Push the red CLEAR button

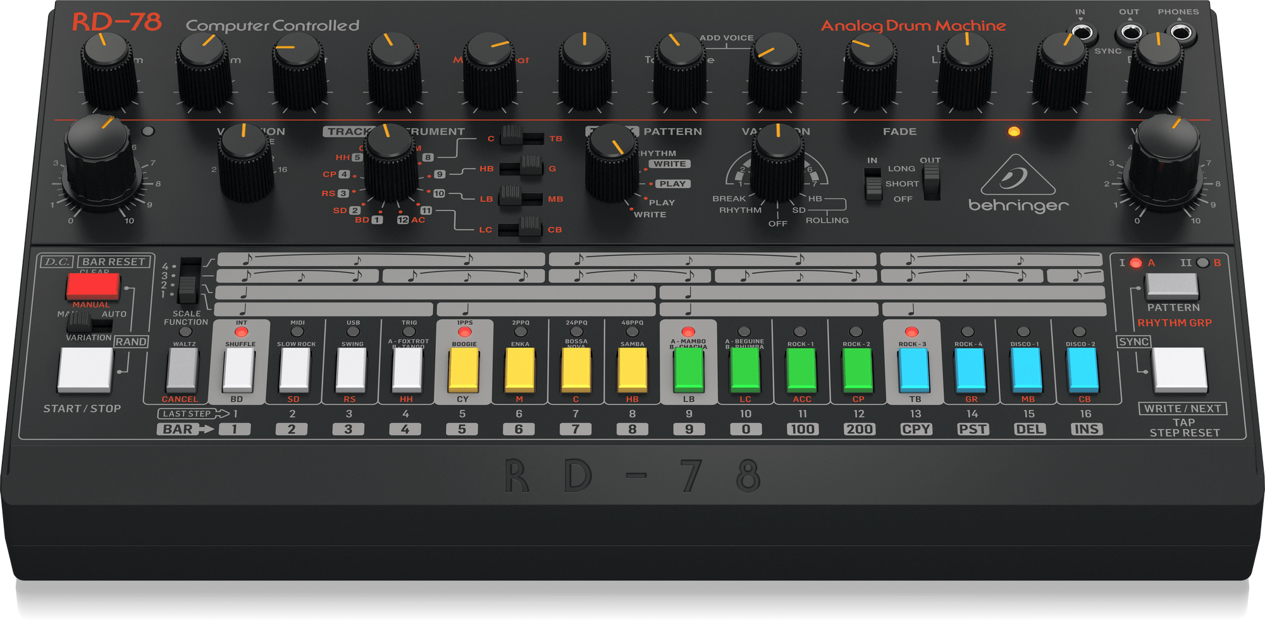click(x=93, y=287)
